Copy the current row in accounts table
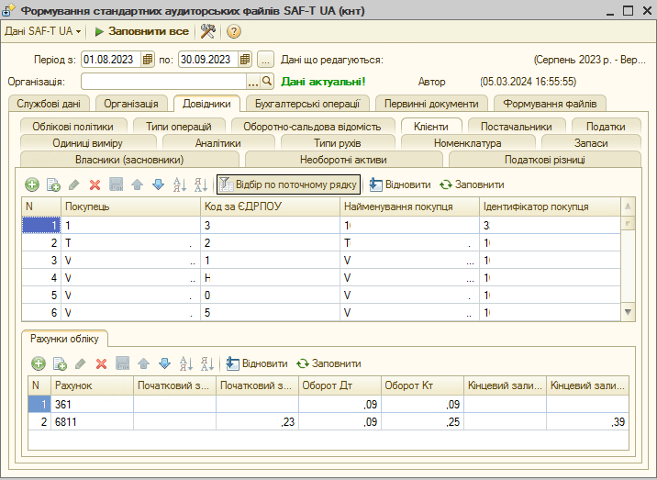 pos(60,363)
